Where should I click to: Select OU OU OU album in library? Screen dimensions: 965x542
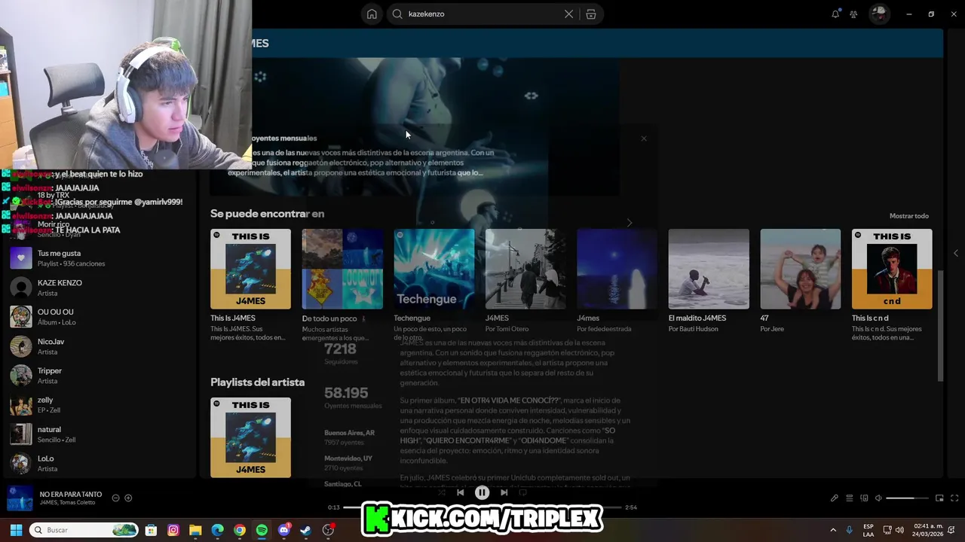point(98,317)
